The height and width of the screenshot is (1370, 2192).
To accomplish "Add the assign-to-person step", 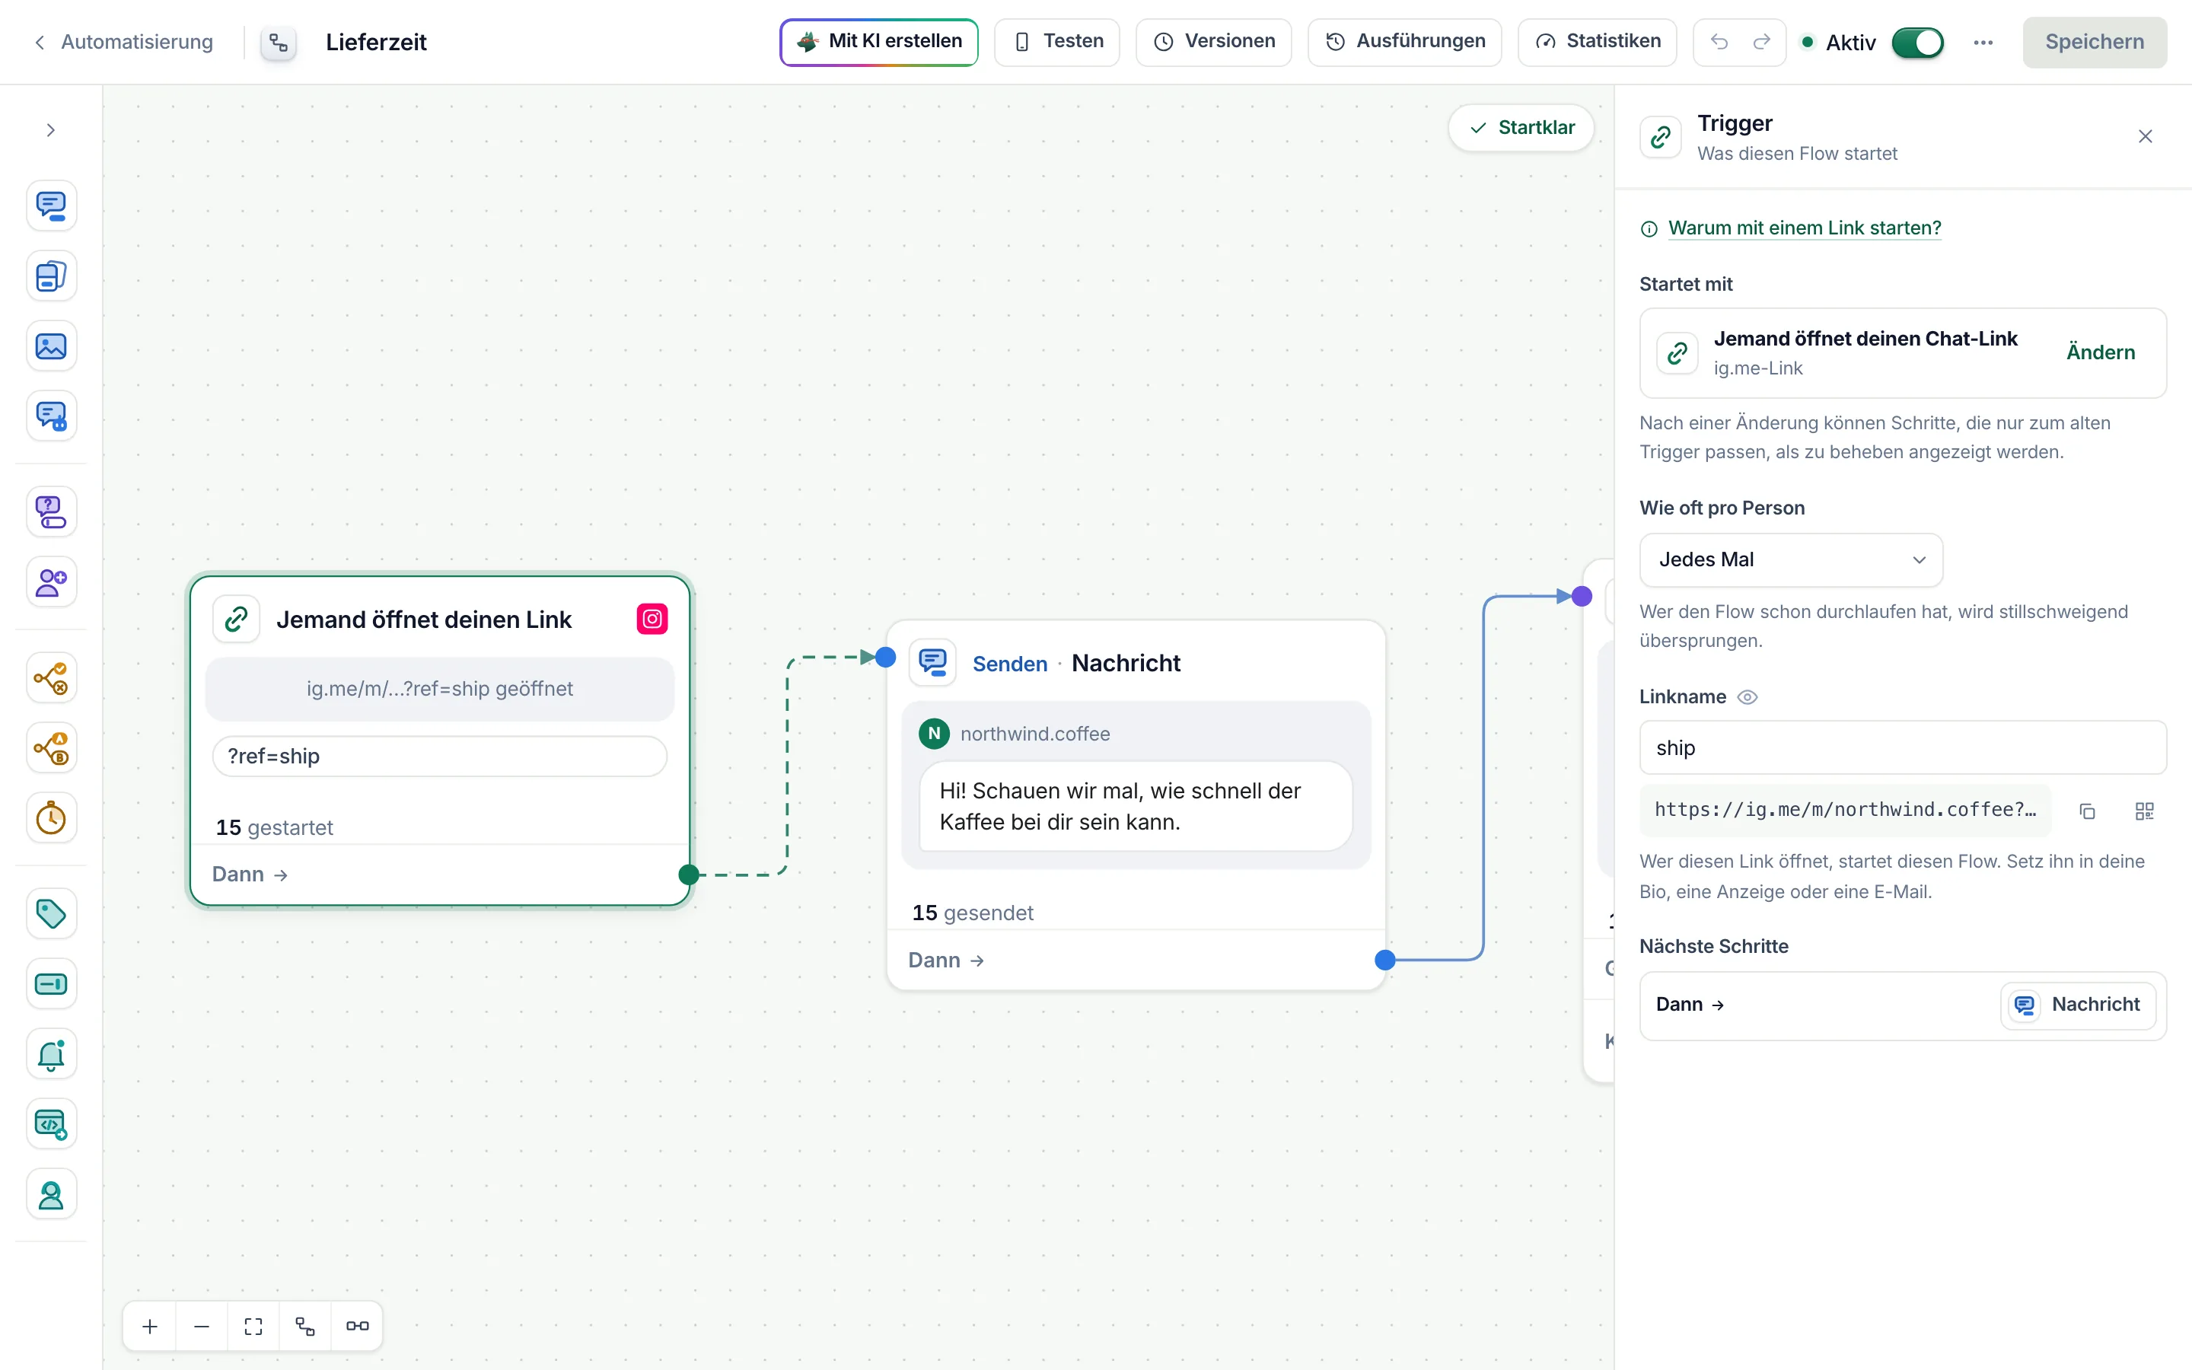I will click(51, 1194).
